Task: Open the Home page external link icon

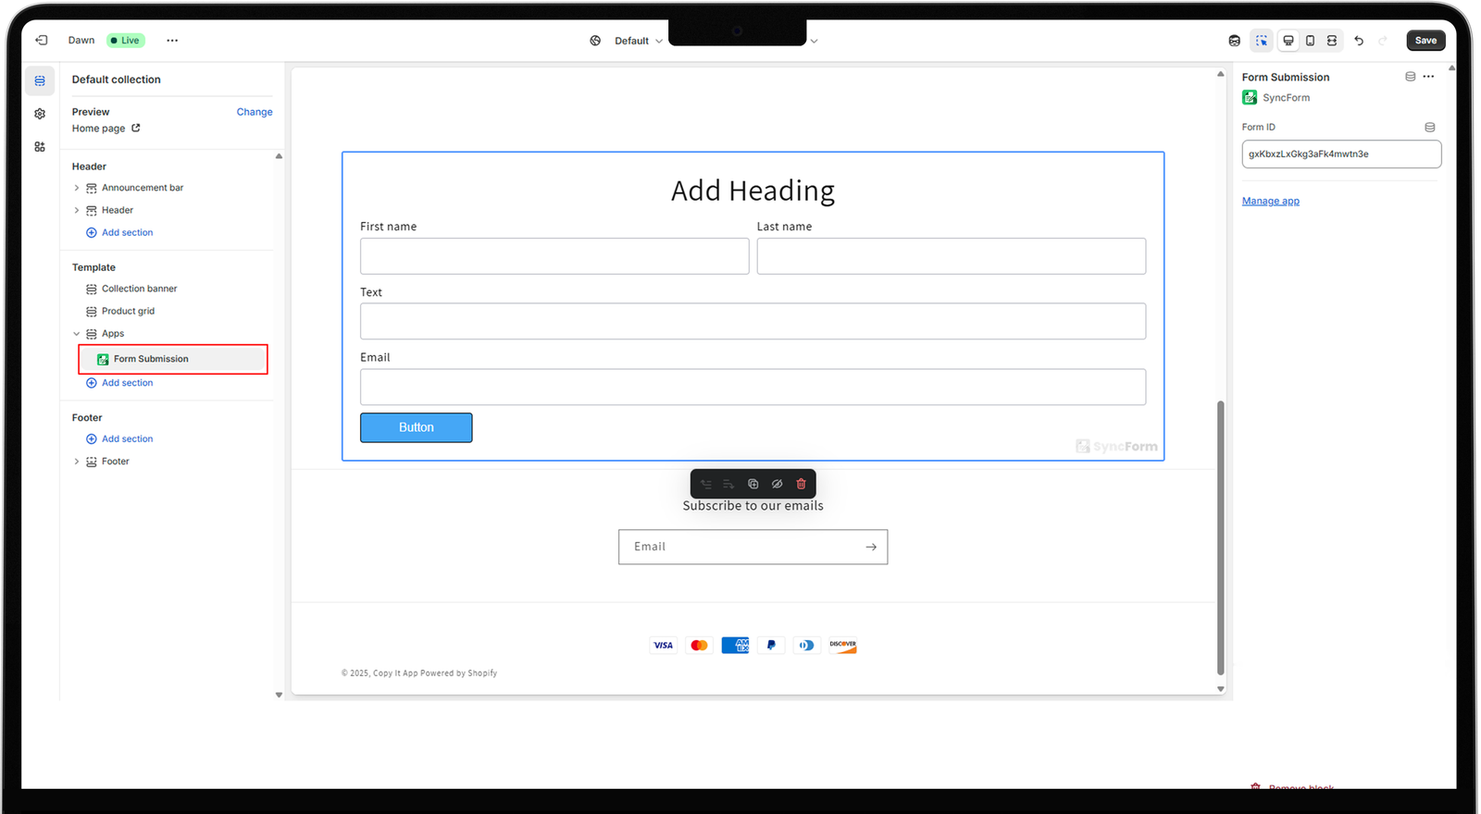Action: point(136,128)
